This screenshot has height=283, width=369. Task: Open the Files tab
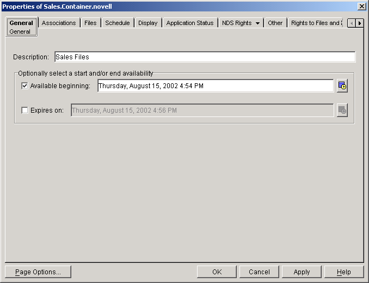pyautogui.click(x=90, y=23)
